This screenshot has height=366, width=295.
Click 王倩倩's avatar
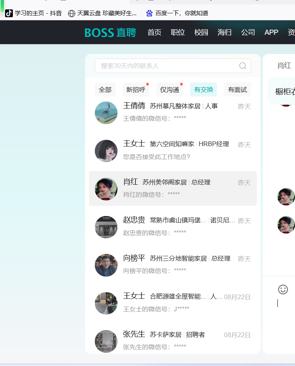click(x=106, y=113)
